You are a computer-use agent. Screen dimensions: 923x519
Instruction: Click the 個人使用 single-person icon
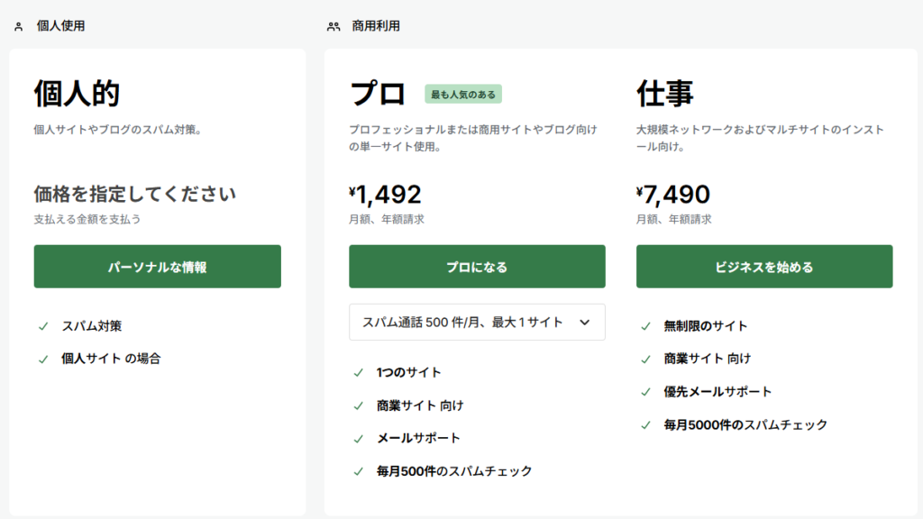tap(18, 27)
